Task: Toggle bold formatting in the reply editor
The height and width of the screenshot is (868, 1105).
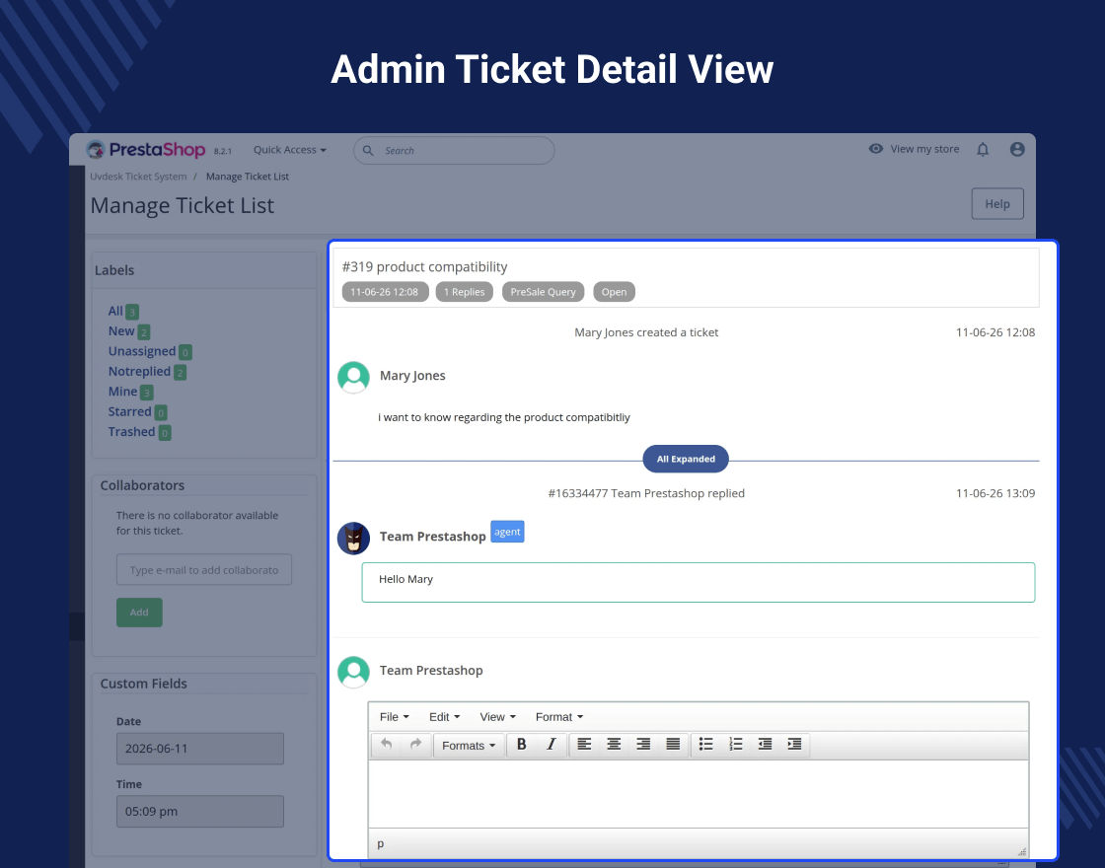Action: click(522, 744)
